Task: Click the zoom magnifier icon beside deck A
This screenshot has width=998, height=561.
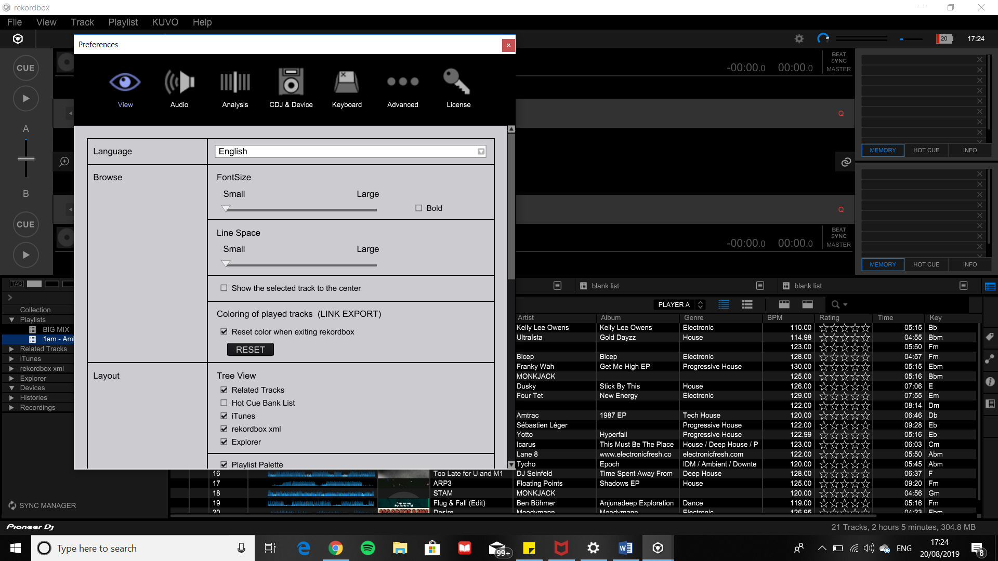Action: click(64, 162)
